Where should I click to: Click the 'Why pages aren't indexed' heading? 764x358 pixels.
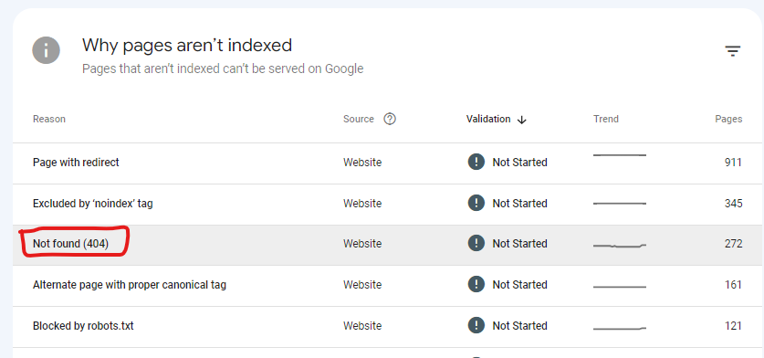coord(187,46)
